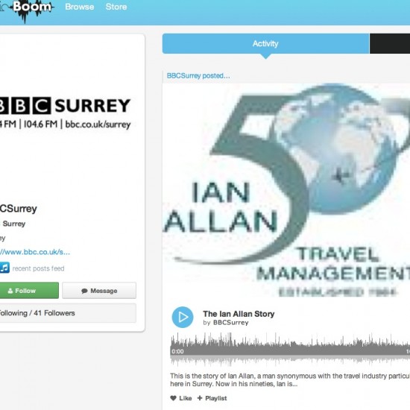Image resolution: width=410 pixels, height=410 pixels.
Task: Select the black tab beside Activity
Action: (x=390, y=44)
